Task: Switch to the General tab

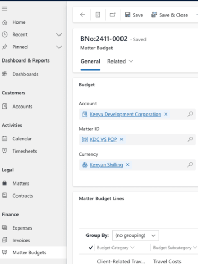Action: coord(90,61)
